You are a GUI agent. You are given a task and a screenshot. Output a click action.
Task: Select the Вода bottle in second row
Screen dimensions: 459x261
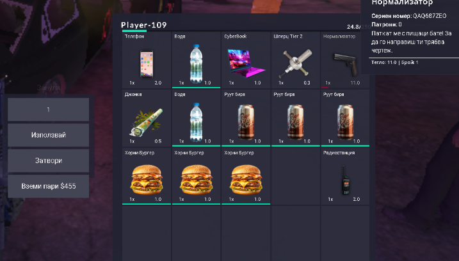(196, 118)
